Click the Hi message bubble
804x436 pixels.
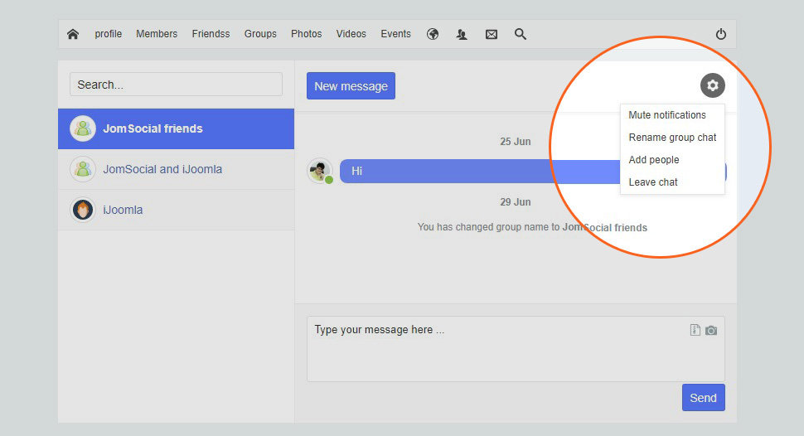533,172
